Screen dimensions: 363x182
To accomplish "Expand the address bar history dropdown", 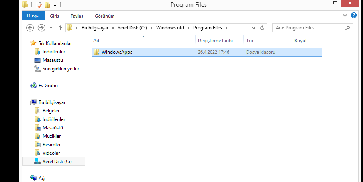I will tap(253, 28).
